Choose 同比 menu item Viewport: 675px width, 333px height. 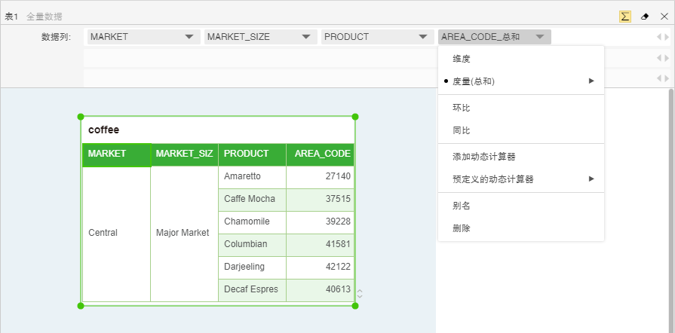pyautogui.click(x=462, y=131)
